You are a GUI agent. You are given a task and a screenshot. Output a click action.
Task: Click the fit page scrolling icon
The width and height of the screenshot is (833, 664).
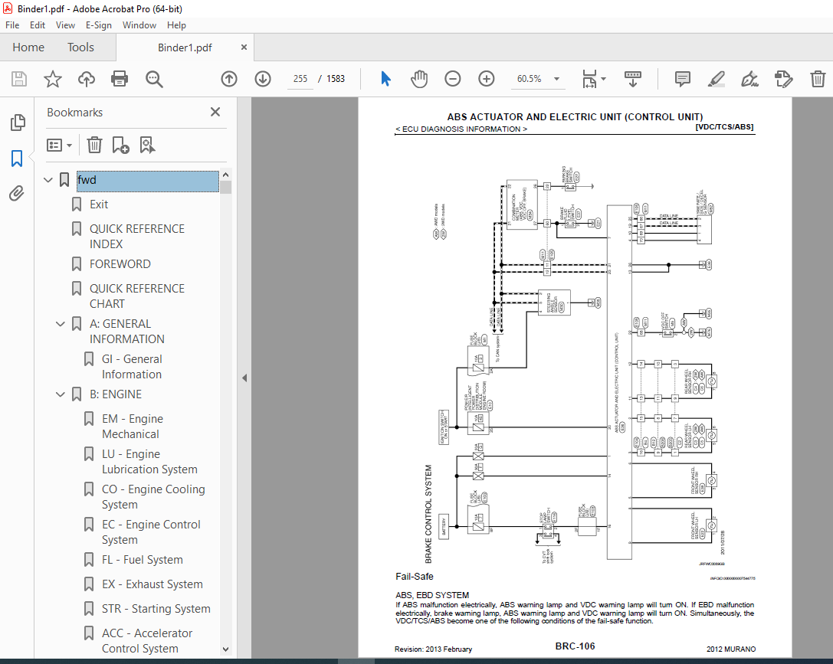click(589, 79)
